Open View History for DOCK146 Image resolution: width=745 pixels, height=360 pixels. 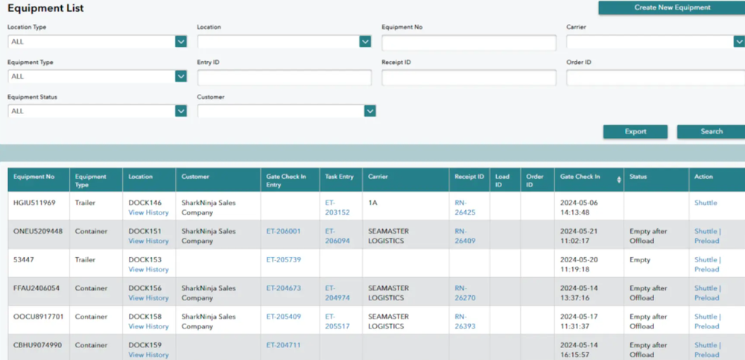(148, 212)
